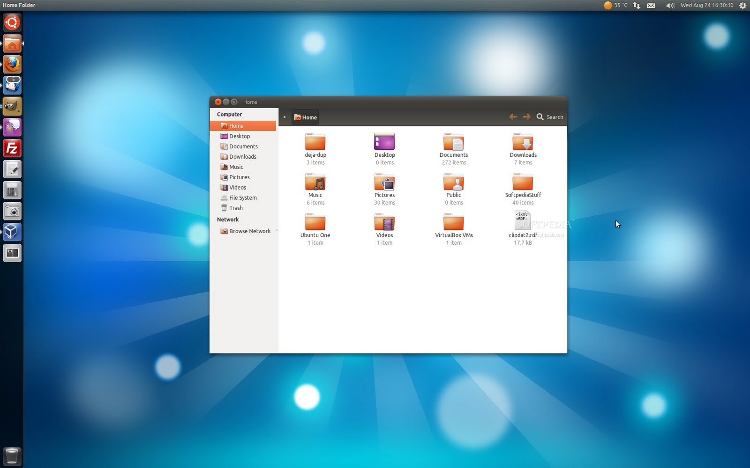Click the Search icon in the file manager toolbar
The height and width of the screenshot is (468, 750).
pyautogui.click(x=540, y=117)
